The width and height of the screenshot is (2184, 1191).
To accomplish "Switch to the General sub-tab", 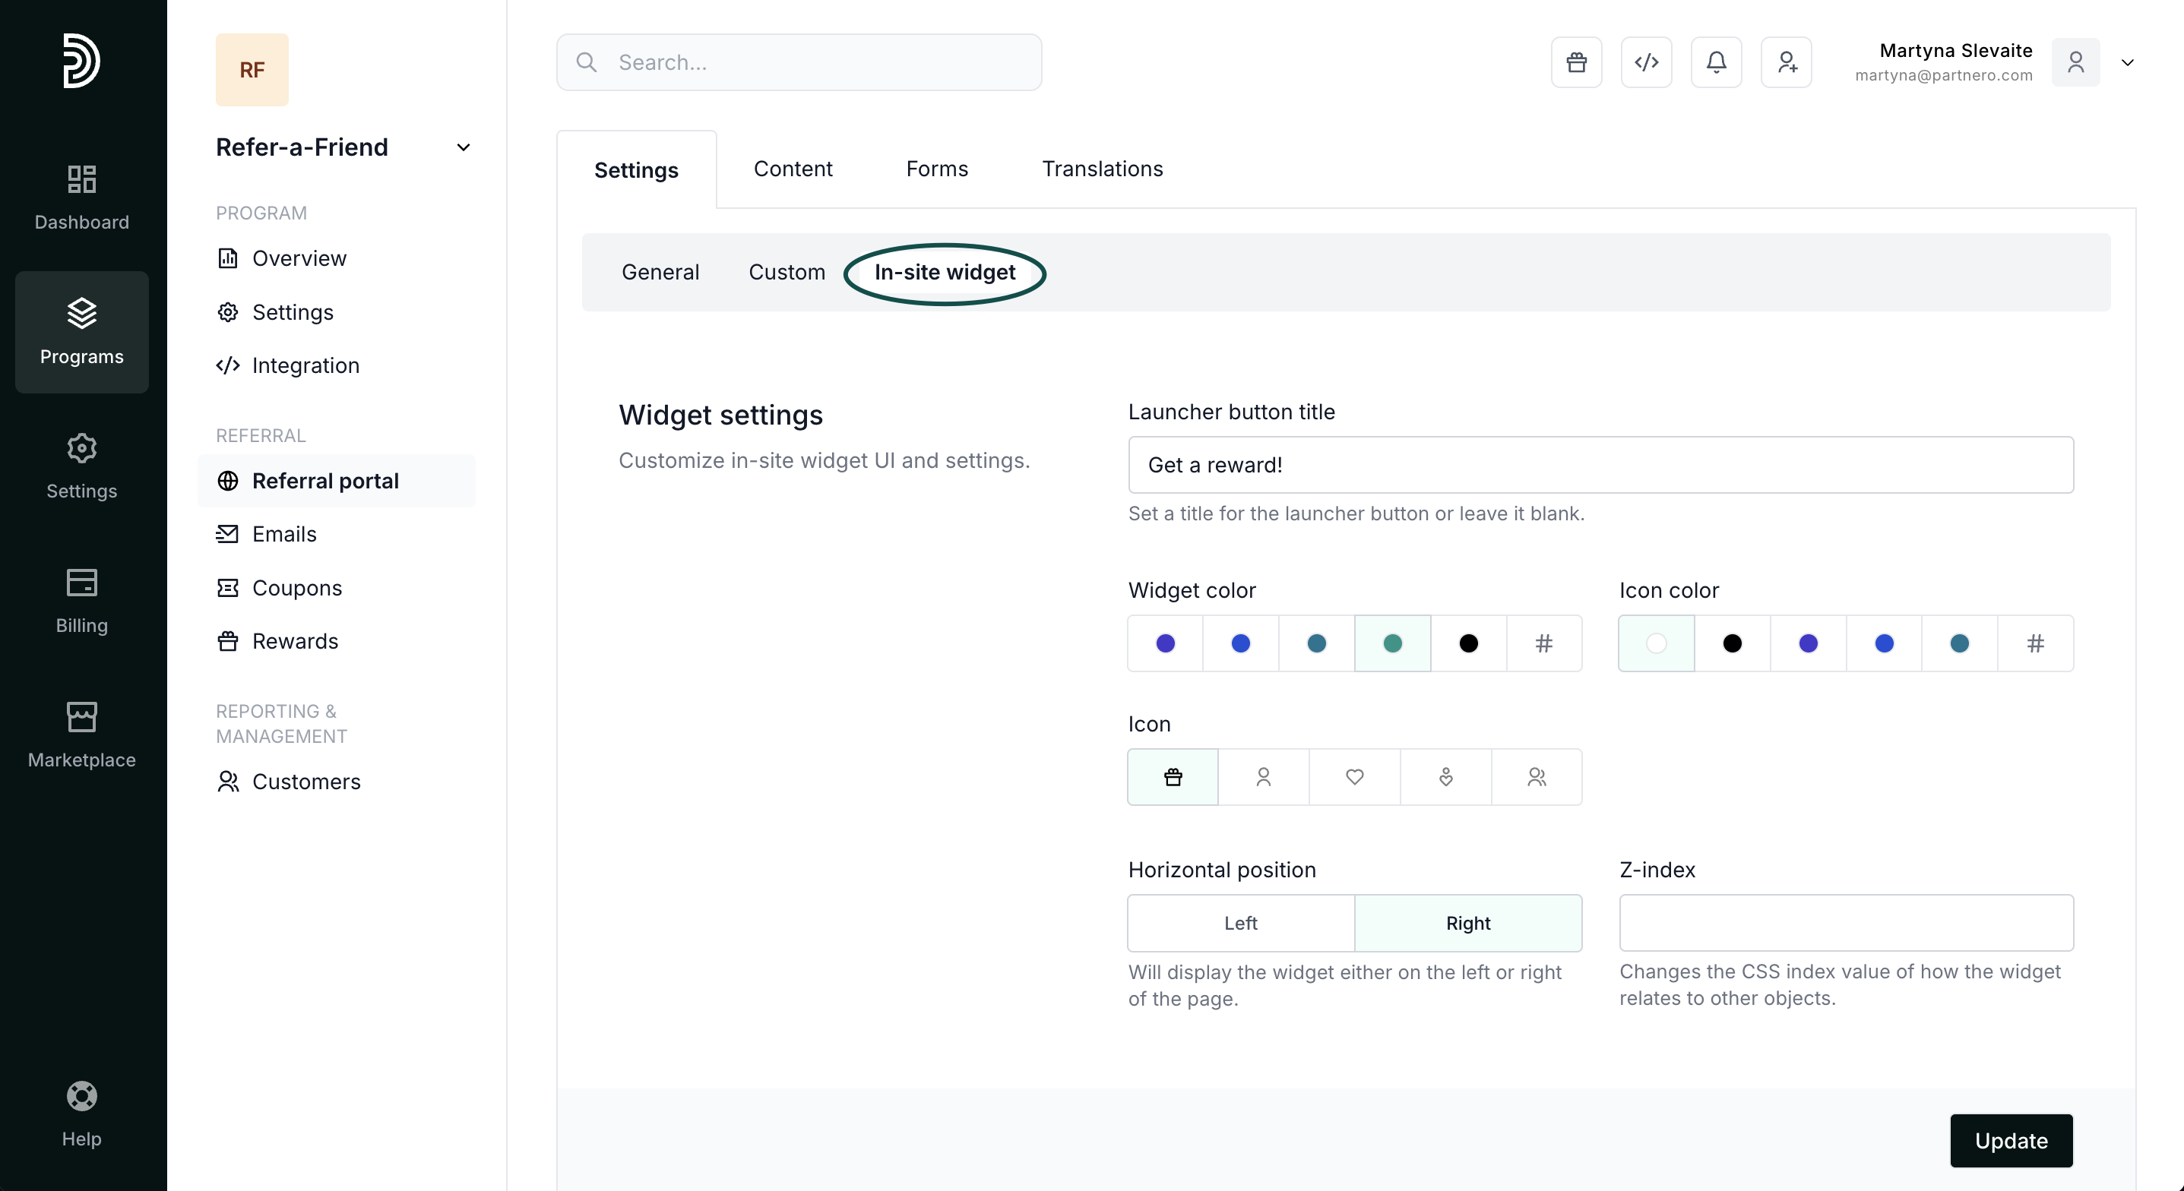I will (660, 272).
